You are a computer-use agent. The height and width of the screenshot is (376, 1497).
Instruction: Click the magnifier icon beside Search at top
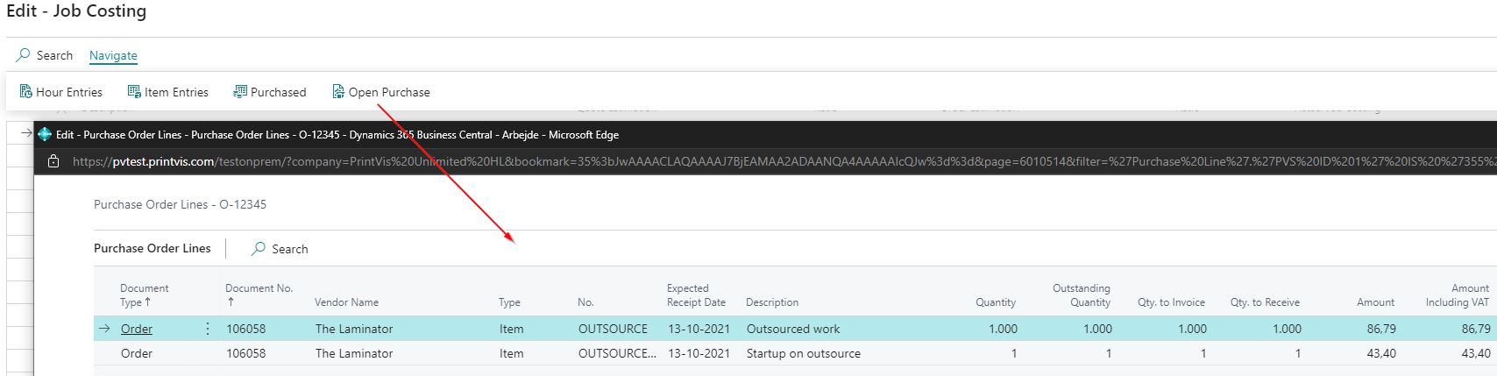coord(23,55)
